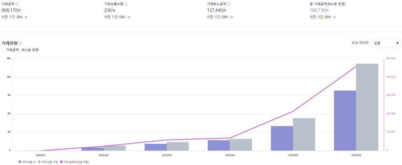402x165 pixels.
Task: Click the 2025/05 axis label
Action: coord(293,155)
